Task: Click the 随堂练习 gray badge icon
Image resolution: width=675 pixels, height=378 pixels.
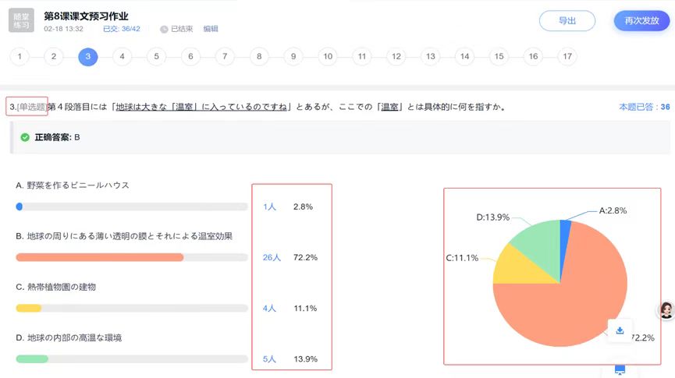Action: [21, 20]
